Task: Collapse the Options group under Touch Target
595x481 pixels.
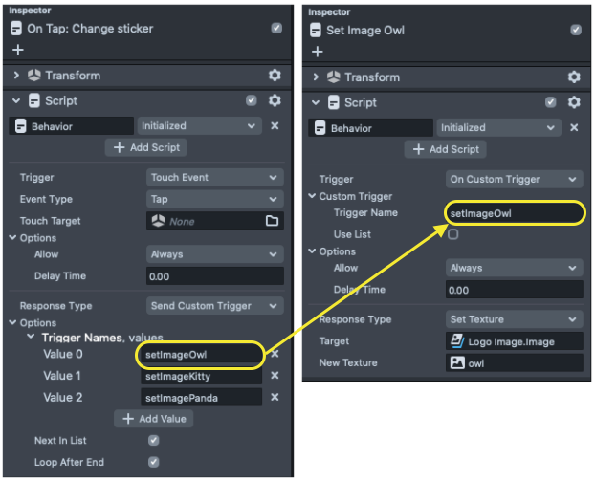Action: point(12,237)
